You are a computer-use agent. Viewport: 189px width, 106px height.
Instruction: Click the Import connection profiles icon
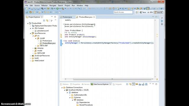point(140,84)
